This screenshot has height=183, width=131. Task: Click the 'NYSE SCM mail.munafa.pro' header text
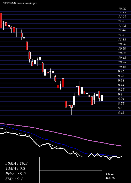(x=20, y=3)
